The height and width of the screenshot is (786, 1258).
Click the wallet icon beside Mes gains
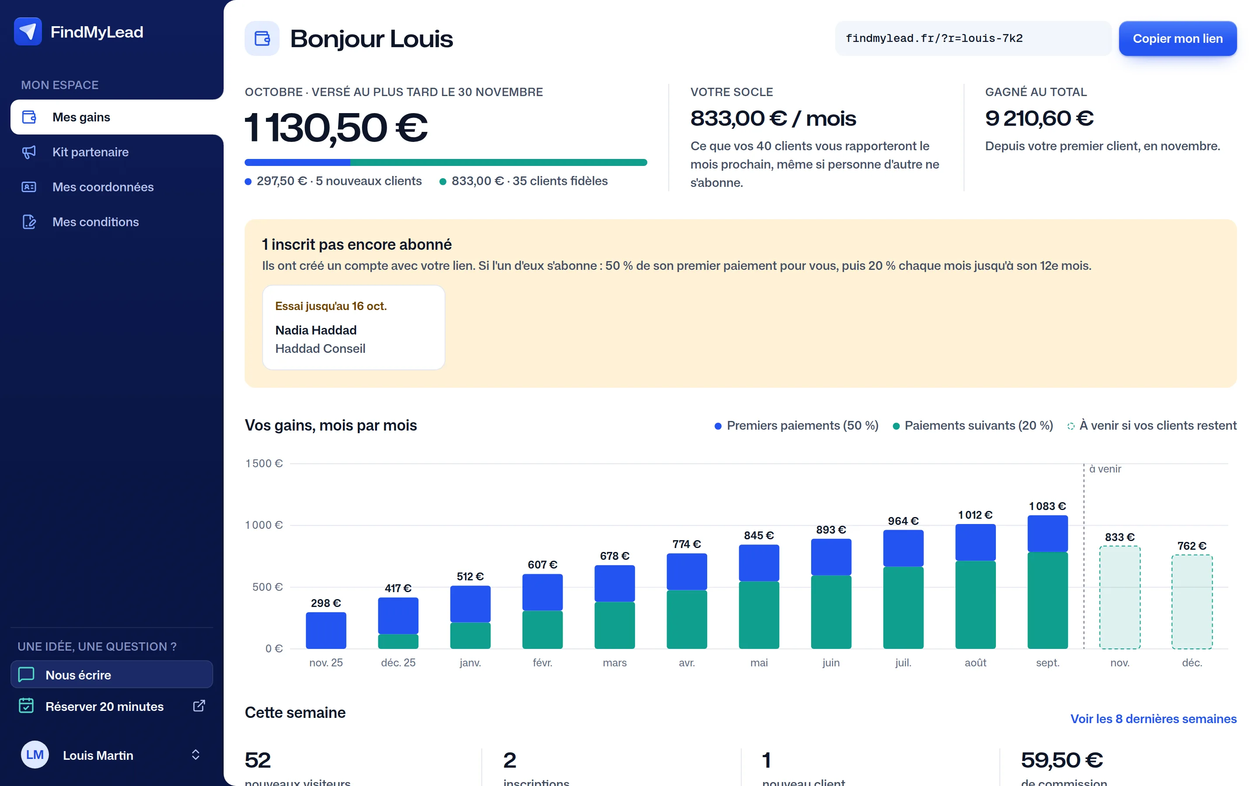click(x=29, y=117)
